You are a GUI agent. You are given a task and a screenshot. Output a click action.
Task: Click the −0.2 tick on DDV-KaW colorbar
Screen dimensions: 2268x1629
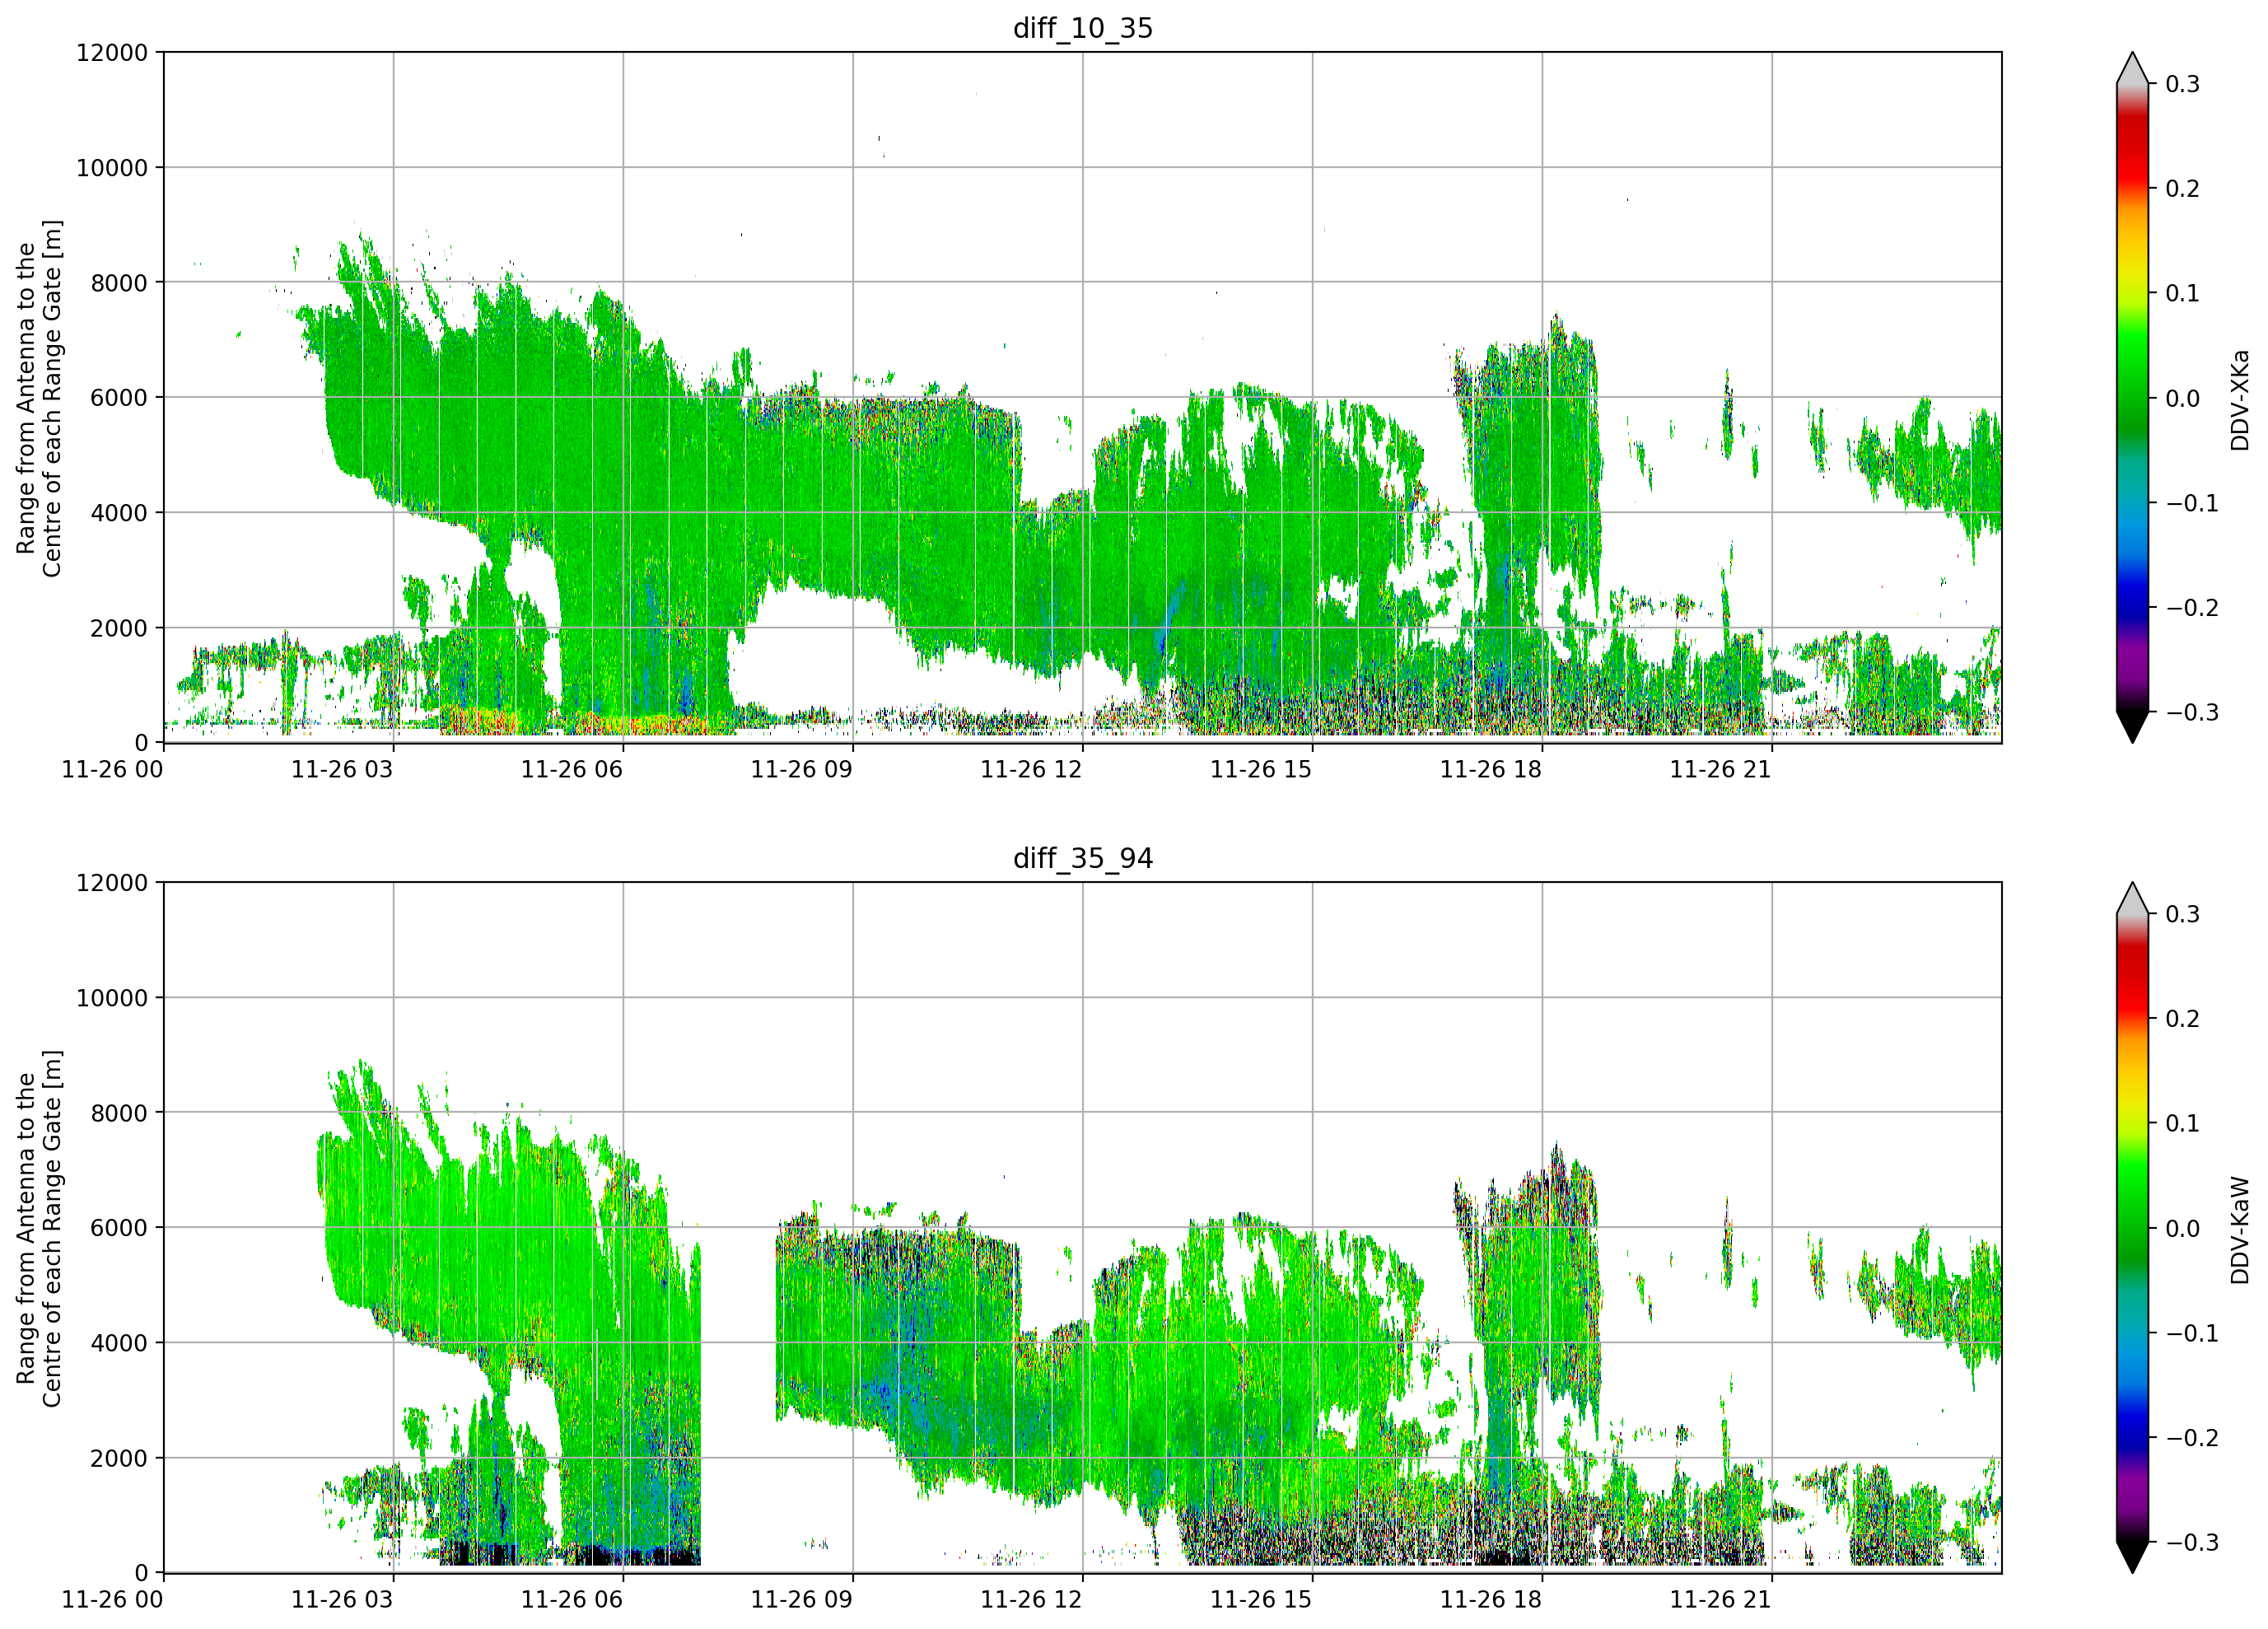(x=2192, y=1438)
